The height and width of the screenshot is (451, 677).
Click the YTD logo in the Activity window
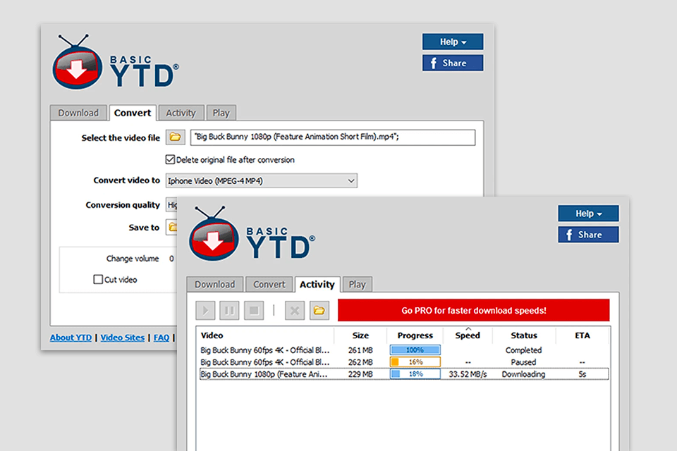click(x=252, y=233)
